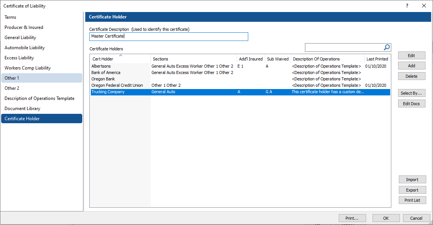Viewport: 433px width, 225px height.
Task: Go to Document Library section
Action: pyautogui.click(x=42, y=109)
